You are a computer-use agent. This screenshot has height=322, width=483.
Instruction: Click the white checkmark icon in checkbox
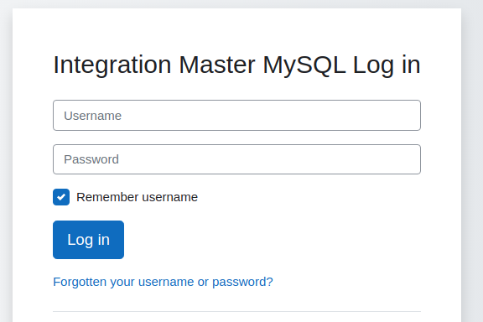(x=61, y=197)
